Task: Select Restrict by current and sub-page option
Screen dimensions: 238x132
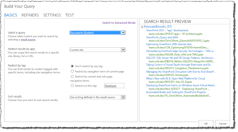Action: tap(72, 77)
